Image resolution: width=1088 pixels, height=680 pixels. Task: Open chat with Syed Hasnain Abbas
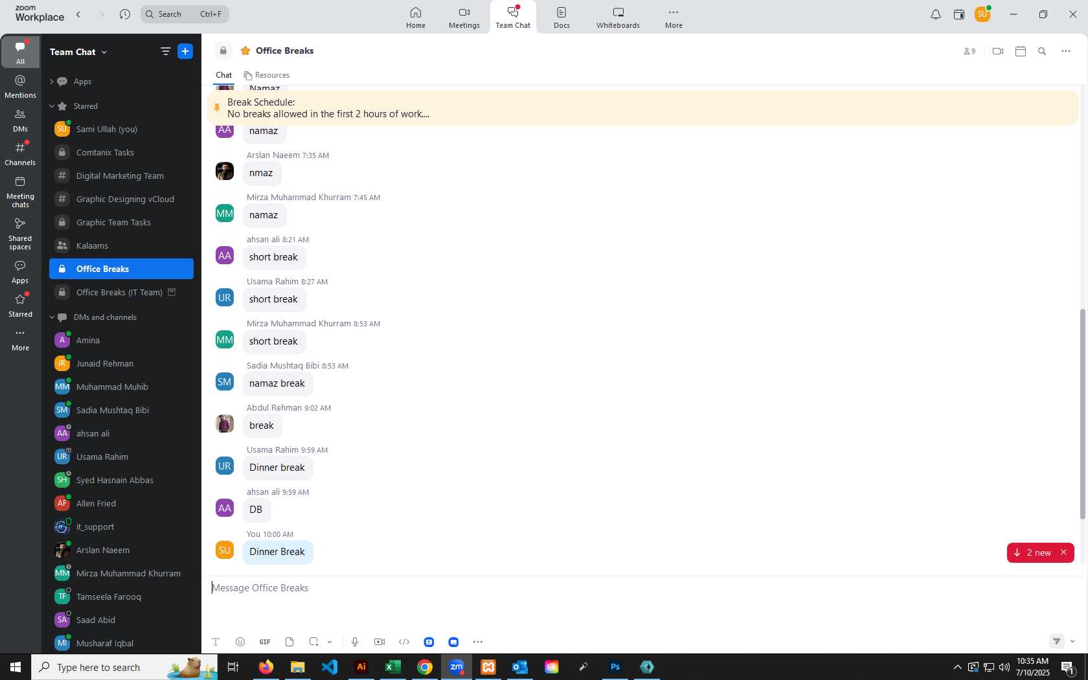[121, 480]
